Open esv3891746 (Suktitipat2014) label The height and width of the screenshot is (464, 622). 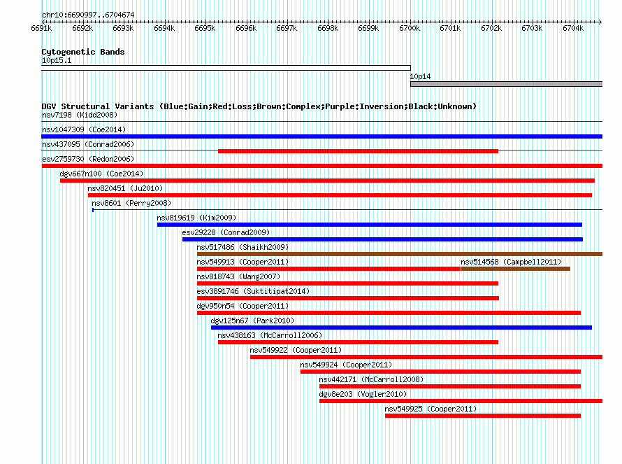[x=253, y=292]
